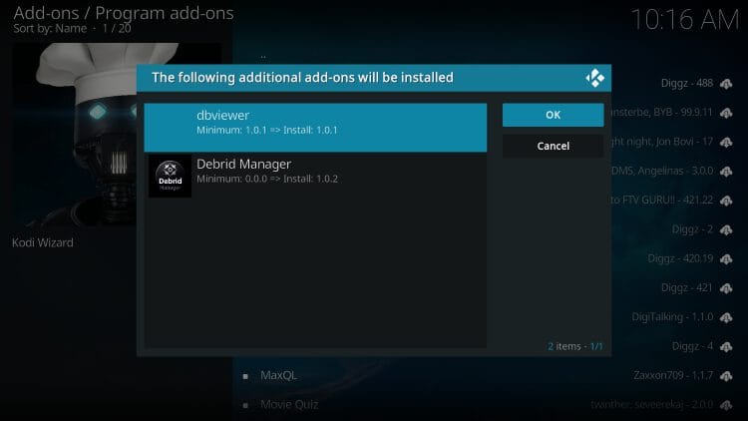This screenshot has width=748, height=421.
Task: Click 'Minimum: 0.0.0 => Install: 1.0.2' text
Action: point(267,179)
